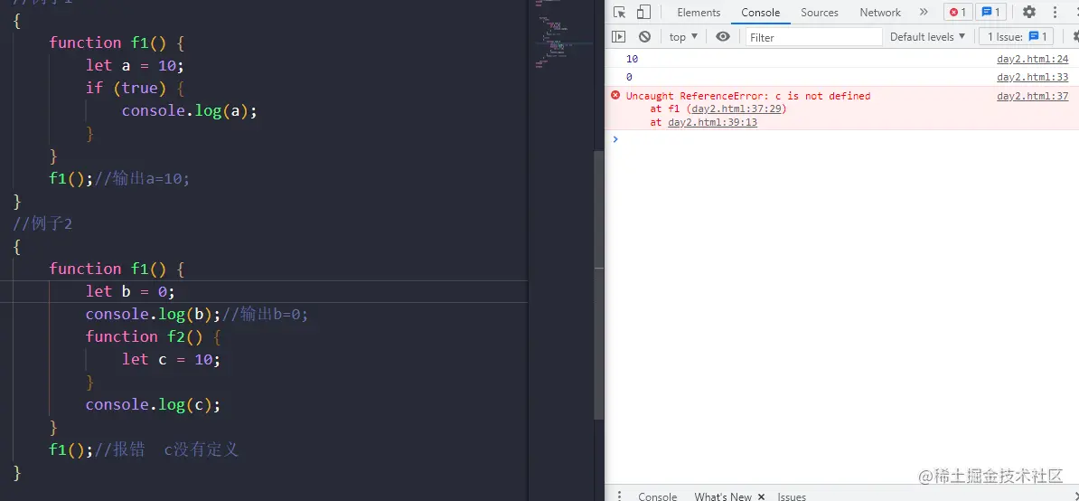Toggle the device toolbar icon

[x=643, y=13]
